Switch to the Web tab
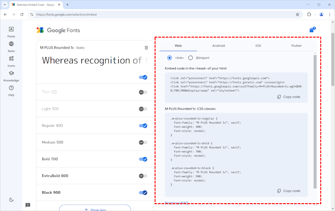 coord(178,45)
